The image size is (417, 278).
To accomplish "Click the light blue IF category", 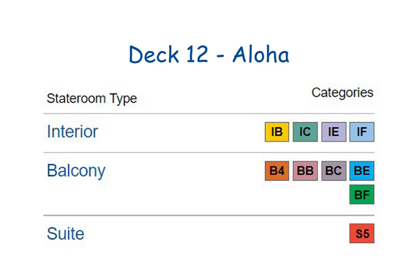I will pyautogui.click(x=362, y=132).
